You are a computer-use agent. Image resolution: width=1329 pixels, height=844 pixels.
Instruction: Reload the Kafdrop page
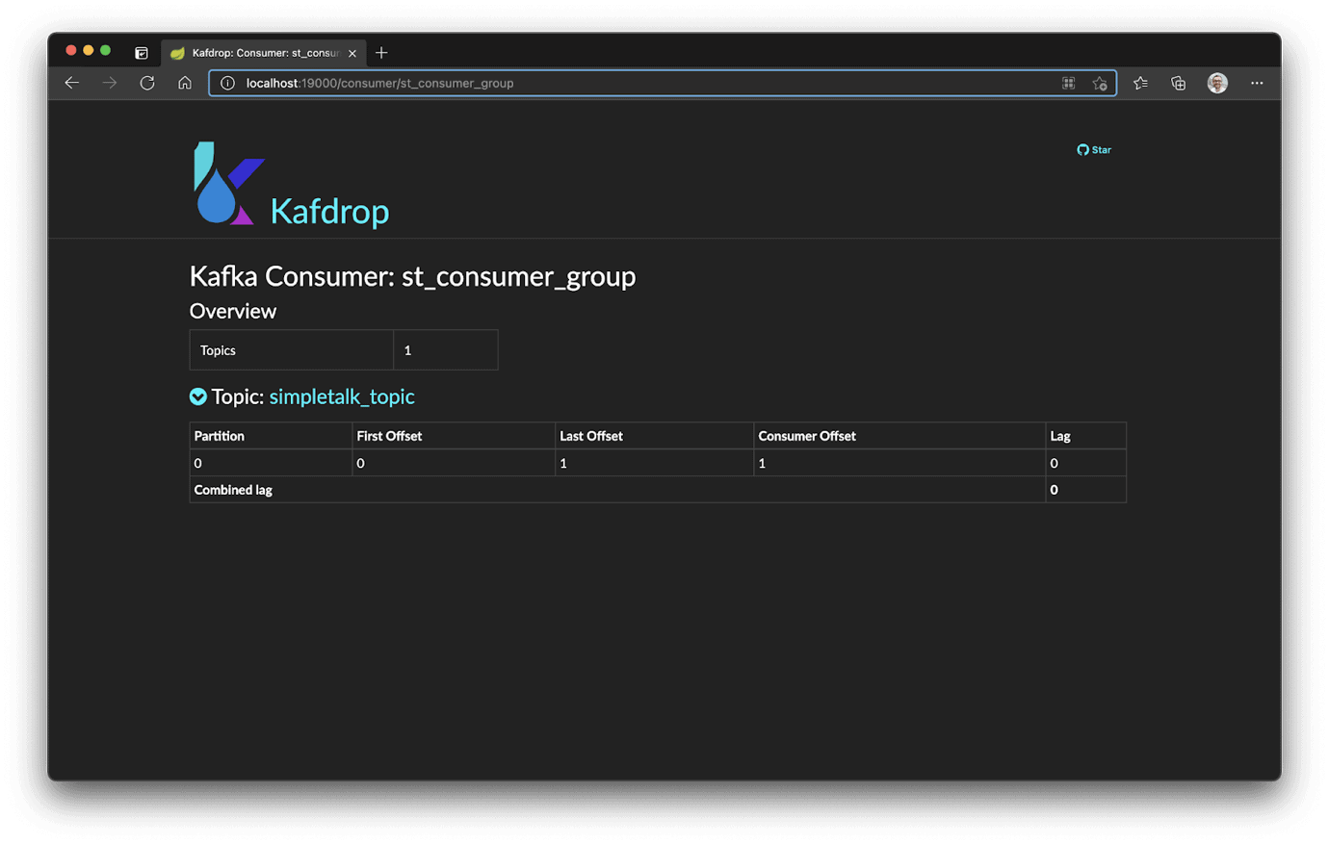[x=147, y=83]
